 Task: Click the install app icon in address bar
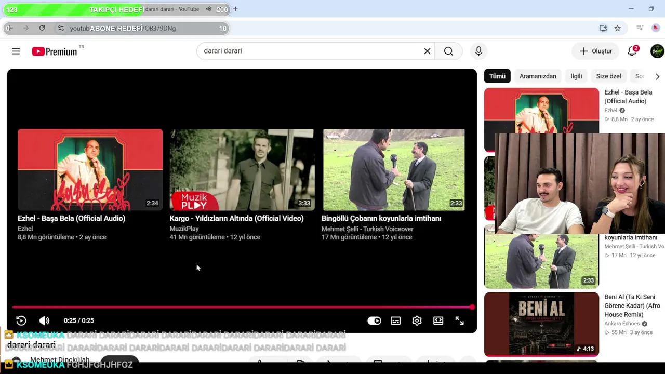(603, 28)
